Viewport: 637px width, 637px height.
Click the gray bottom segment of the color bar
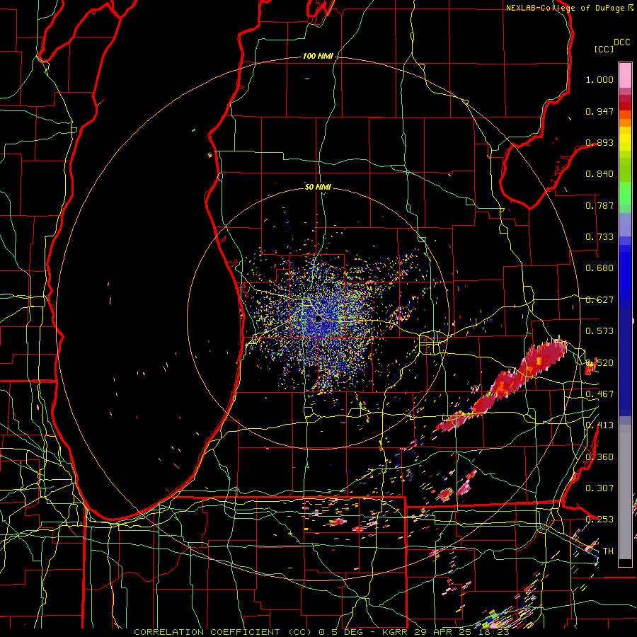pyautogui.click(x=625, y=492)
